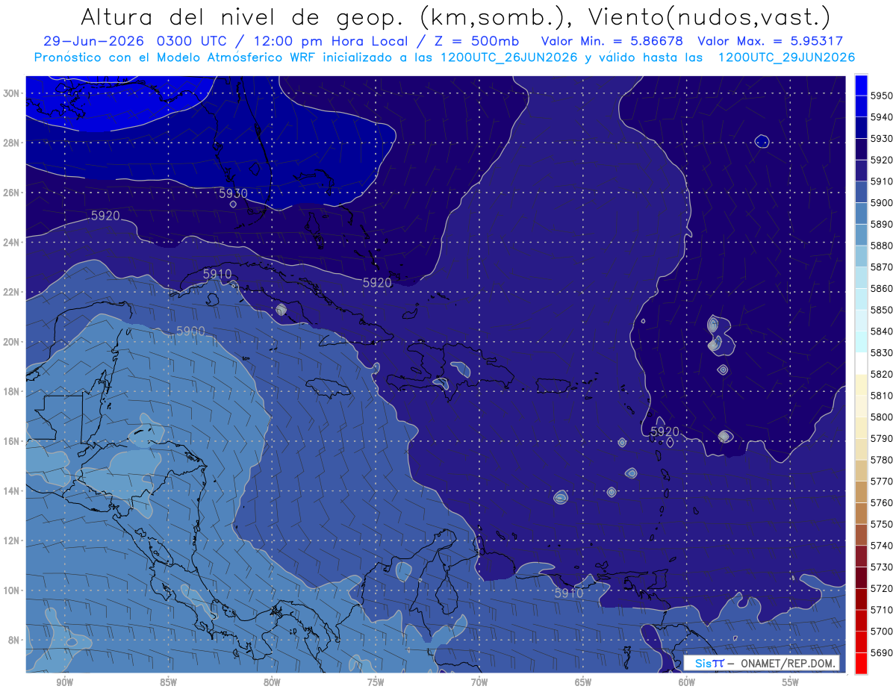Click the 5690 value on the color bar

pyautogui.click(x=881, y=652)
